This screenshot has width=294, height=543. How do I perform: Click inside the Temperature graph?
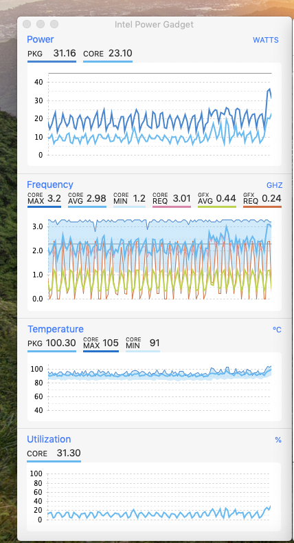[154, 387]
